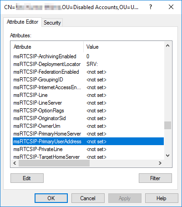Select the msRTCSIP-PrimaryHomeServer attribute row
Viewport: 182px width, 207px height.
(x=88, y=134)
